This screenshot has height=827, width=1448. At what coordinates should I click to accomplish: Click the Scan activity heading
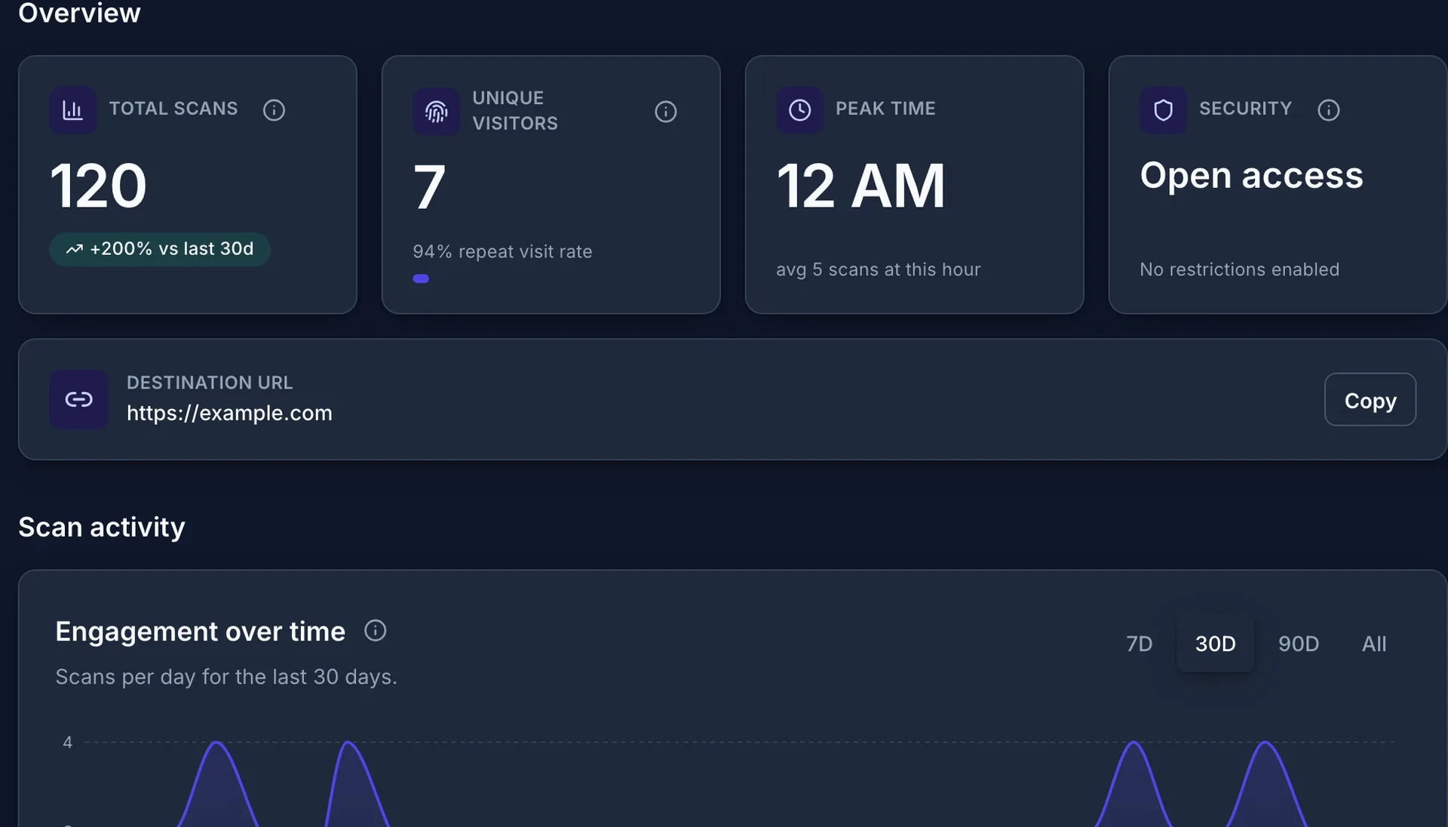pos(102,527)
